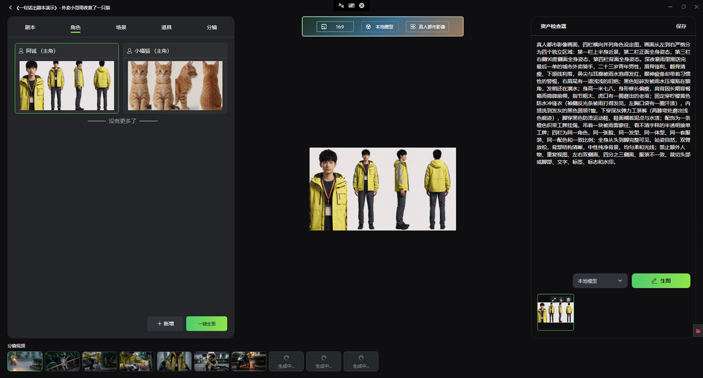This screenshot has height=378, width=703.
Task: Click the expand icon on the asset thumbnail
Action: [554, 299]
